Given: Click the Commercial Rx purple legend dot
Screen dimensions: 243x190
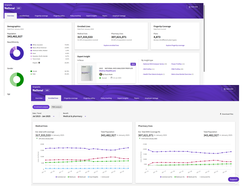Looking at the screenshot, I should coord(161,177).
